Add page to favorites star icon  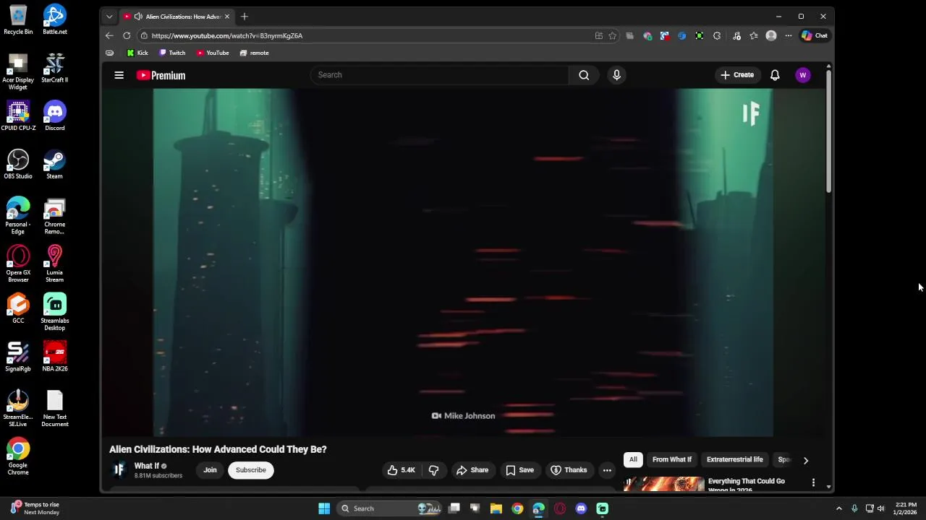pos(612,35)
